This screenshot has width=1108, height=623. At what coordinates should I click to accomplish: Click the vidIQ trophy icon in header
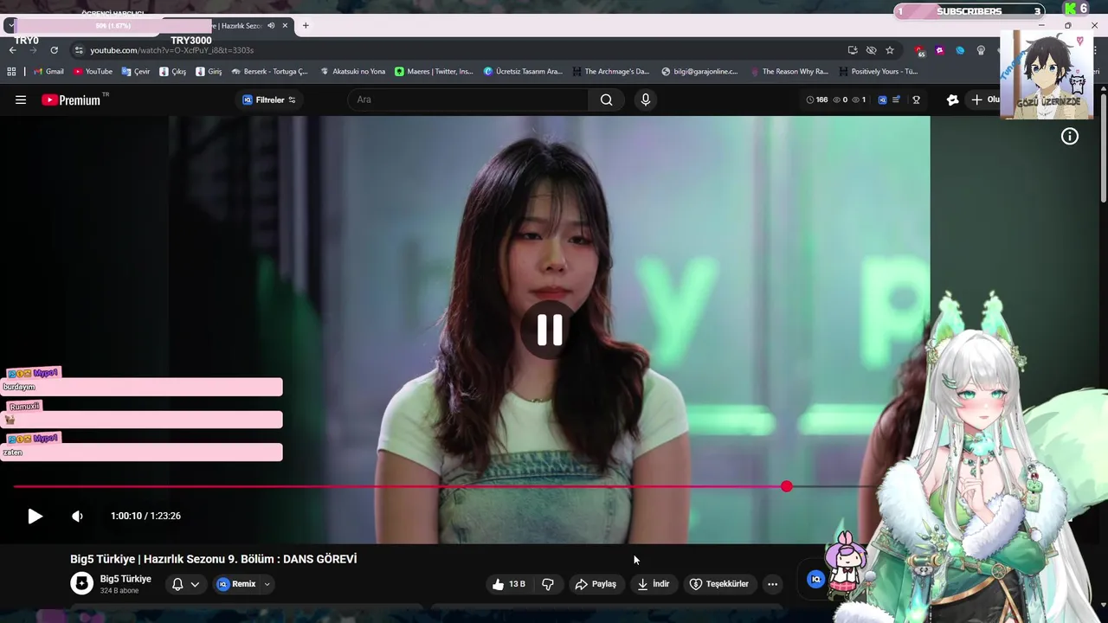(x=916, y=100)
